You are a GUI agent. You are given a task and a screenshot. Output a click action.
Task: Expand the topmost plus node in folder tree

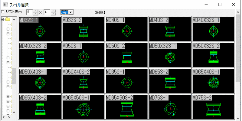click(x=8, y=29)
